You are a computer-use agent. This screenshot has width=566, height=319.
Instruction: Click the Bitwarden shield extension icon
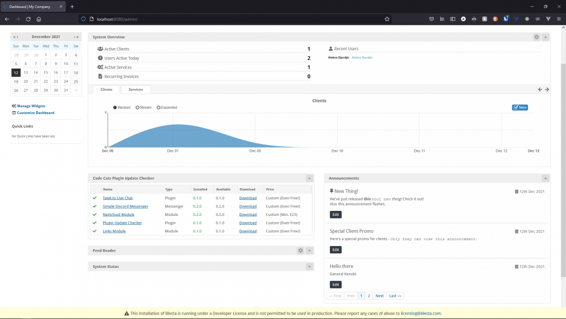(505, 19)
